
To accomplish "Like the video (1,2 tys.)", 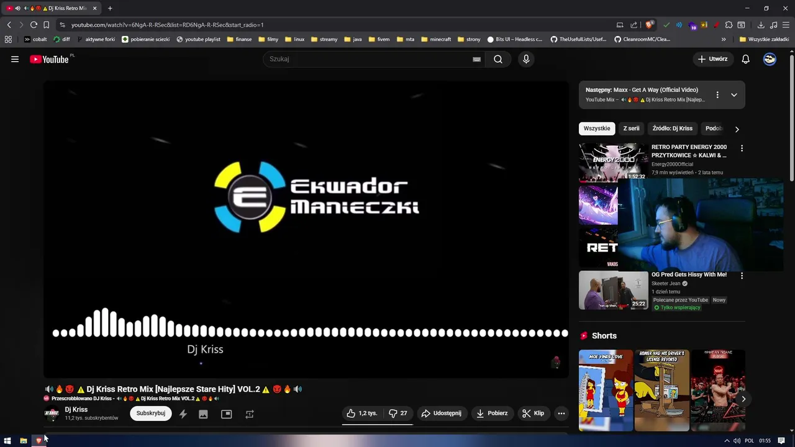I will coord(362,413).
